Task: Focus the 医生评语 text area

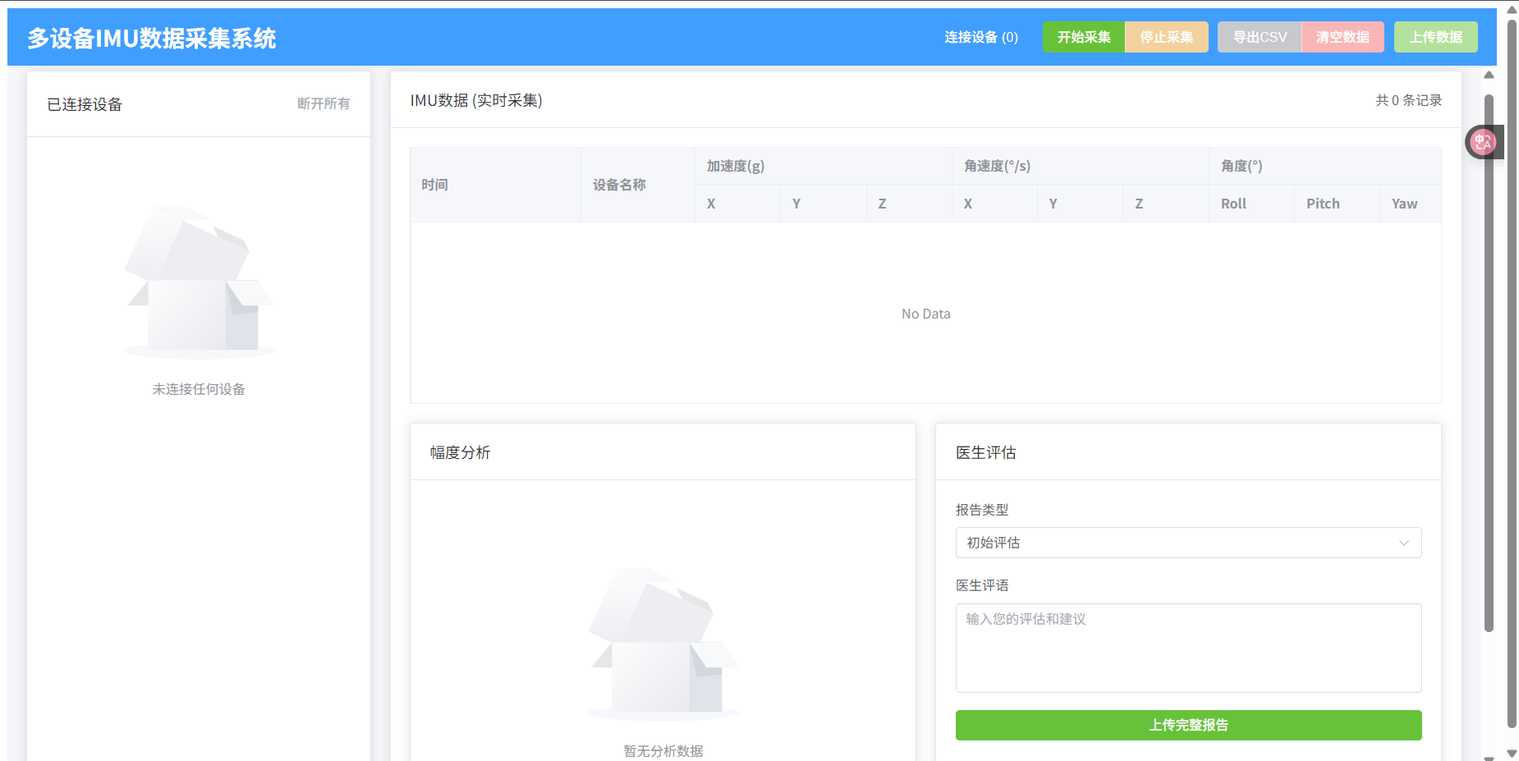Action: pos(1188,648)
